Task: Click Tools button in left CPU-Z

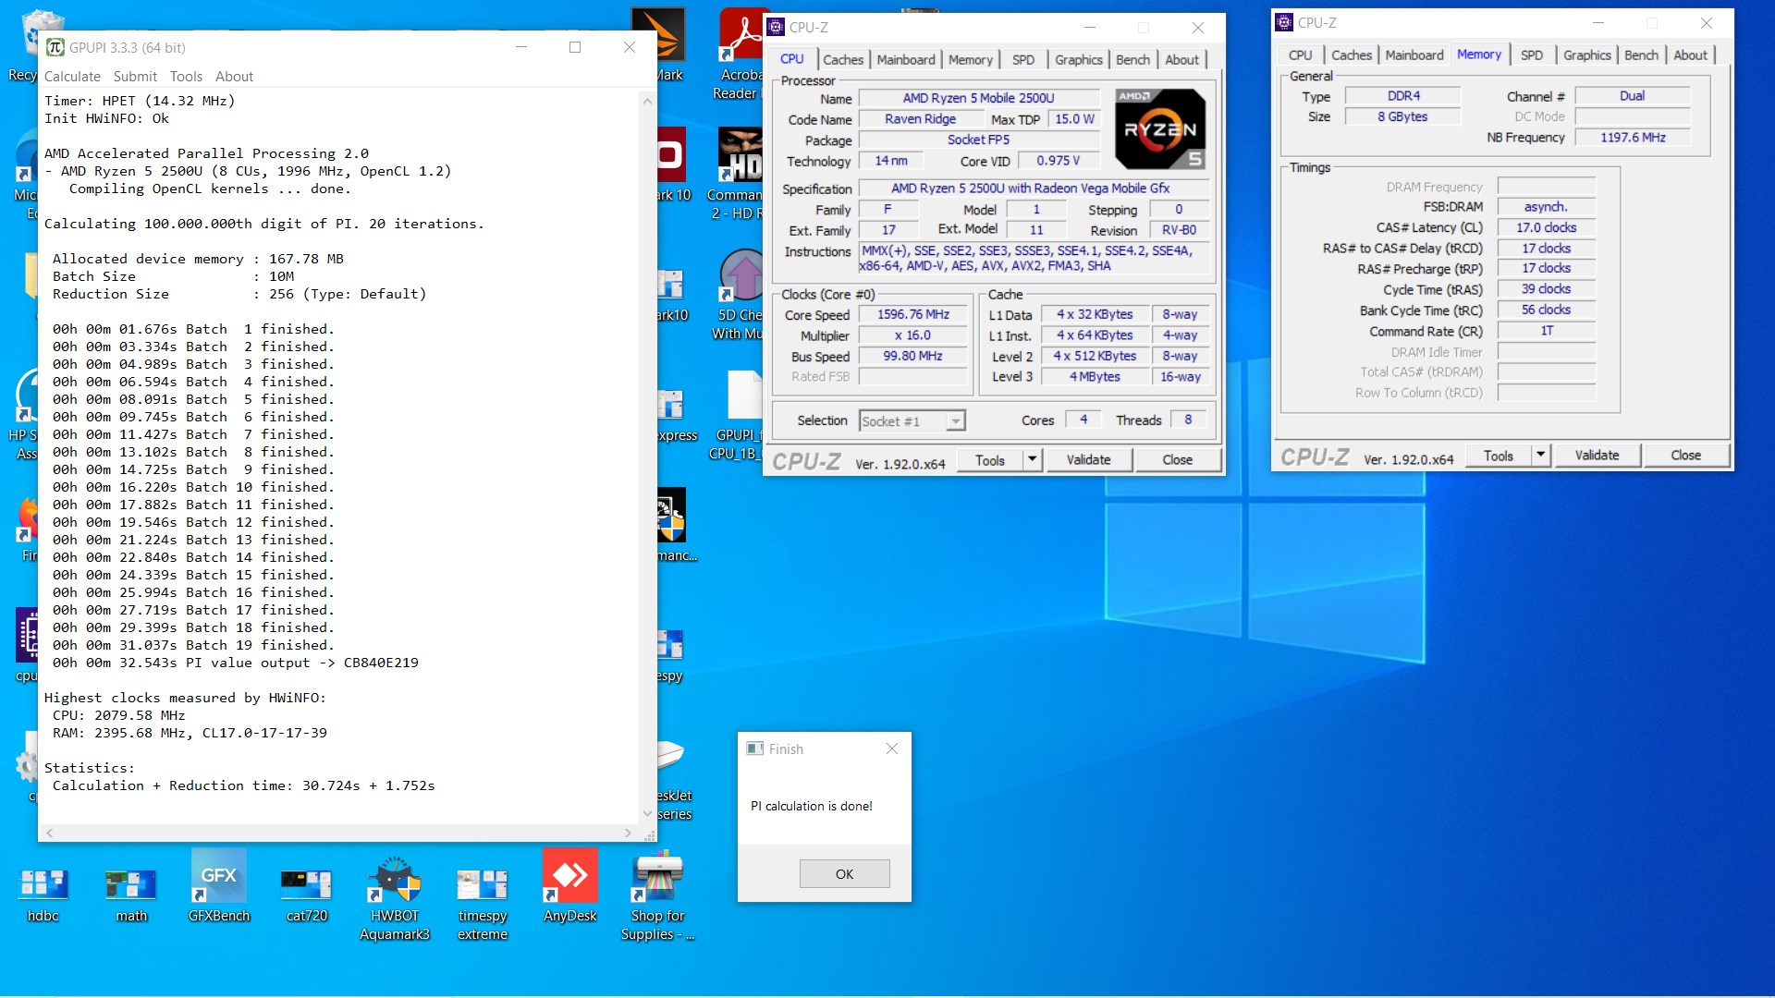Action: click(989, 459)
